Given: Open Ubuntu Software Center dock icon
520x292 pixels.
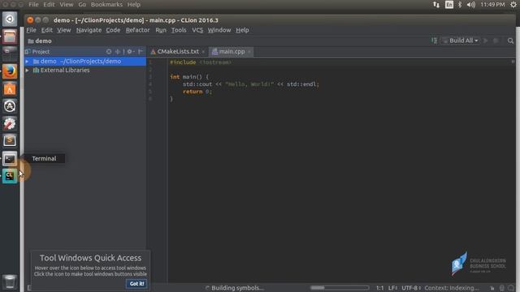Looking at the screenshot, I should coord(10,89).
